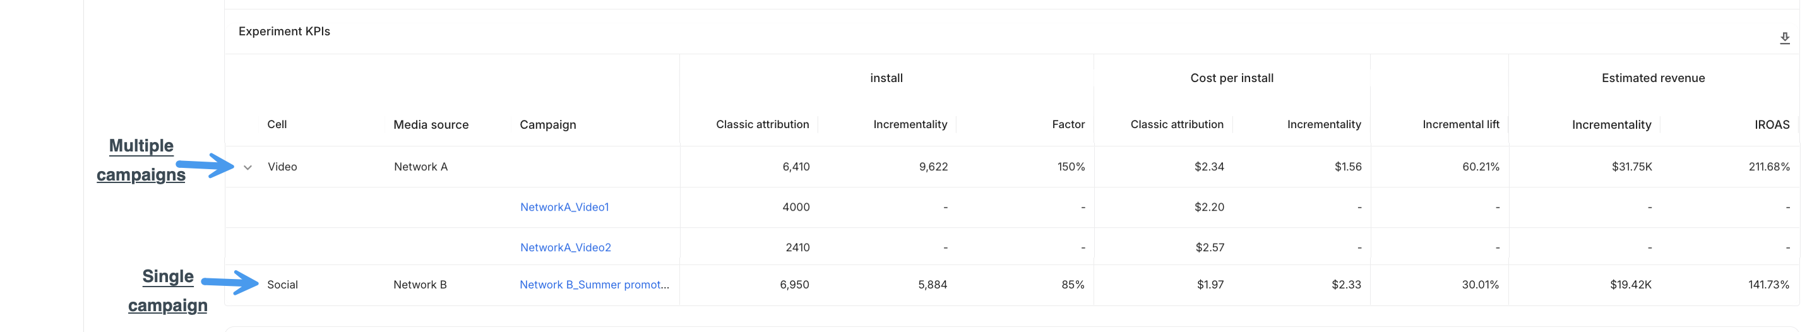The width and height of the screenshot is (1807, 332).
Task: Collapse the Video cell row chevron
Action: tap(247, 167)
